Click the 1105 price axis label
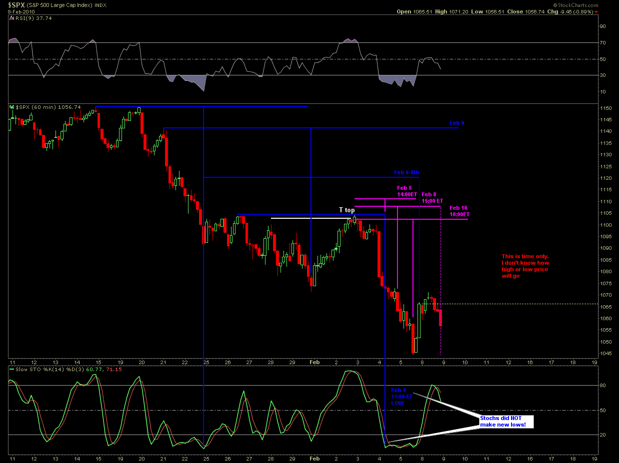 pyautogui.click(x=605, y=213)
